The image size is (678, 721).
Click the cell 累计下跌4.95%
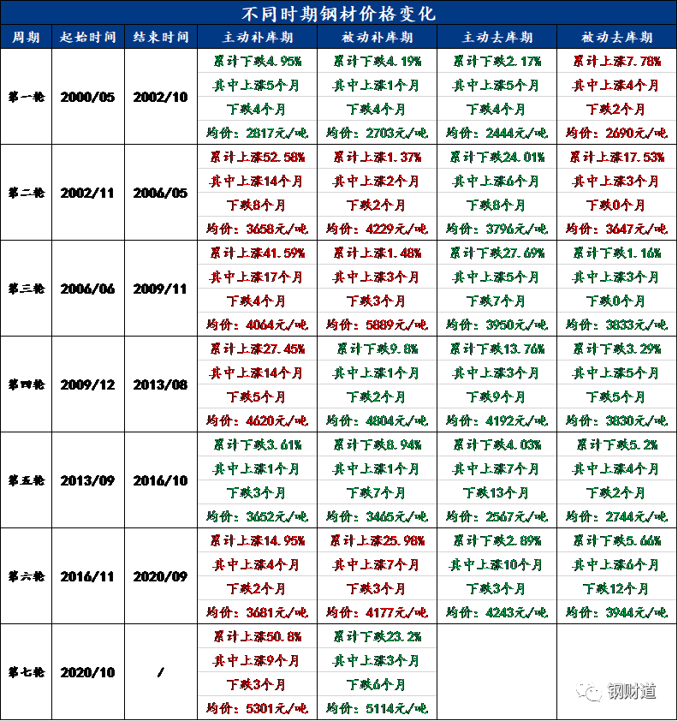257,62
